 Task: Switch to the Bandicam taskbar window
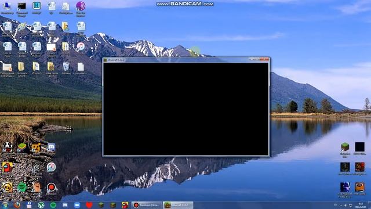pos(147,205)
